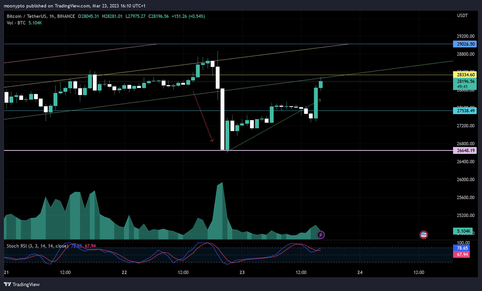Click the date label 23 on time axis
Image resolution: width=482 pixels, height=291 pixels.
click(x=242, y=272)
